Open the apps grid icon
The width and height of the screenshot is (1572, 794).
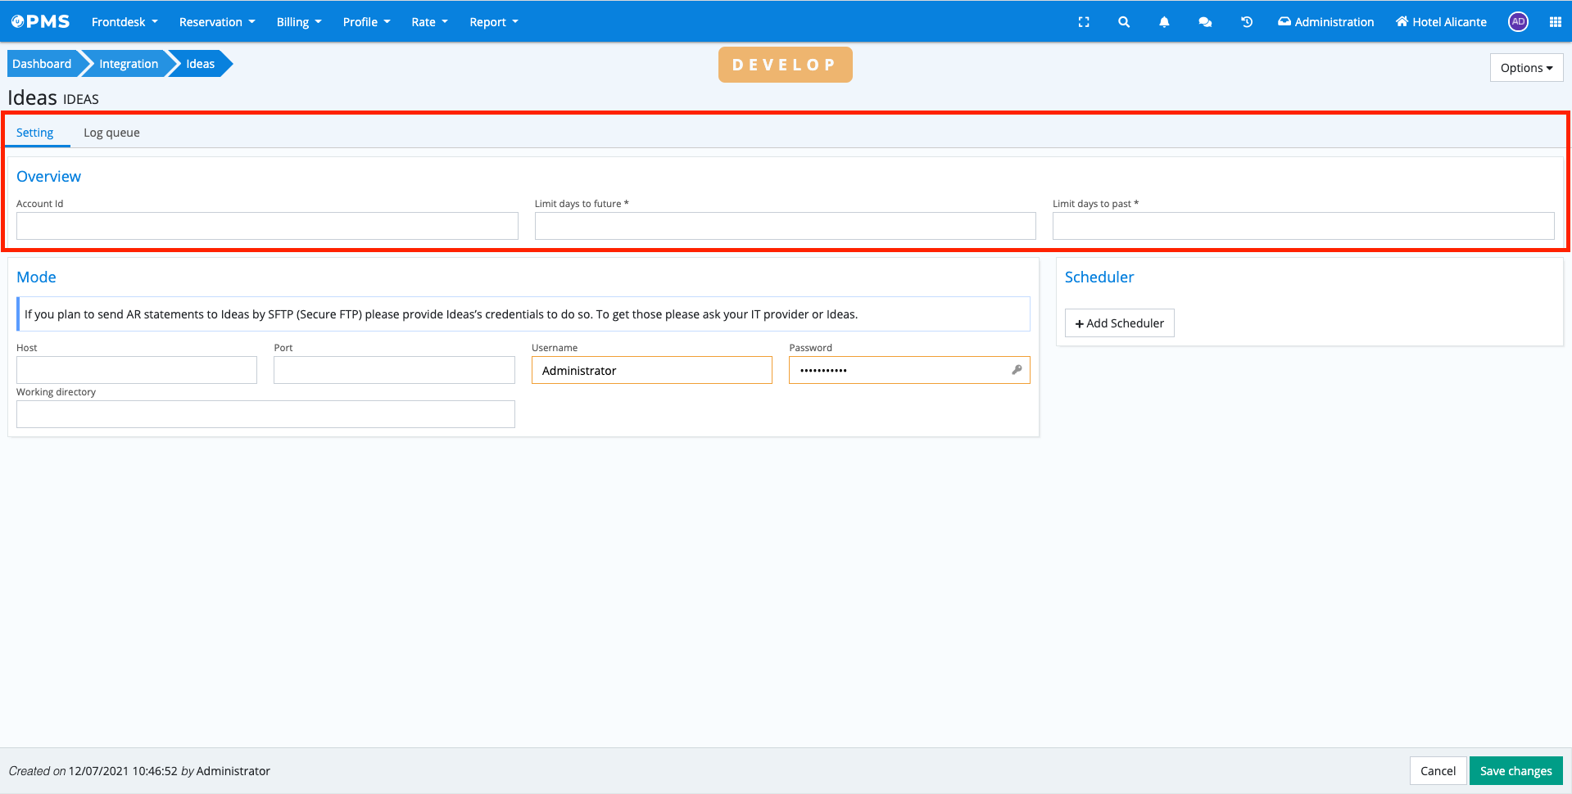point(1555,22)
